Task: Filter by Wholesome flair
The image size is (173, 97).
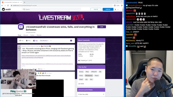Action: pyautogui.click(x=89, y=75)
